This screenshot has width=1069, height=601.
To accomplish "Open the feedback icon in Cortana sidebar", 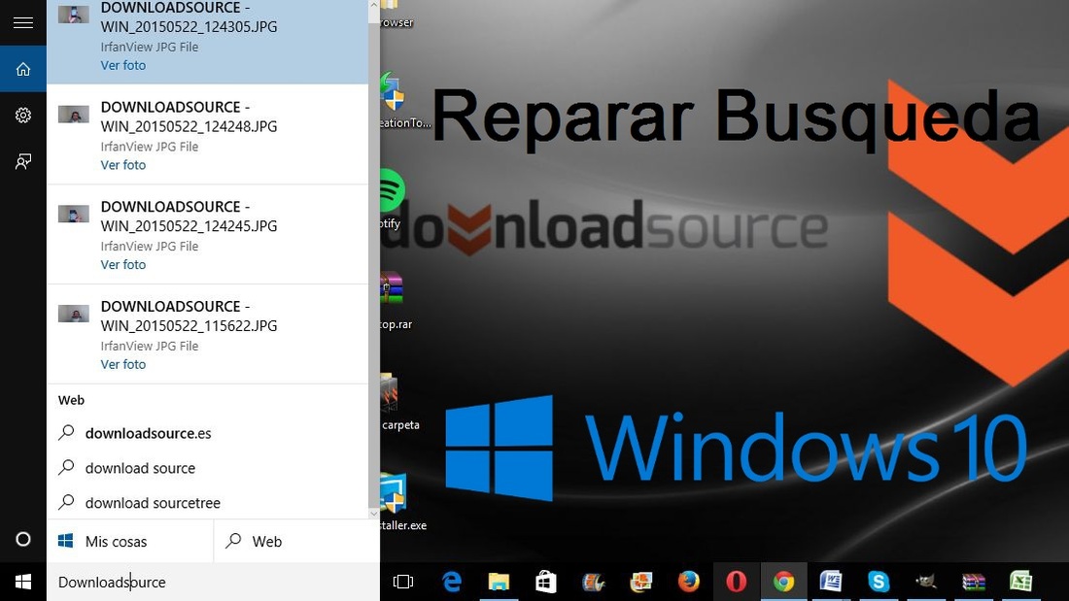I will click(23, 161).
